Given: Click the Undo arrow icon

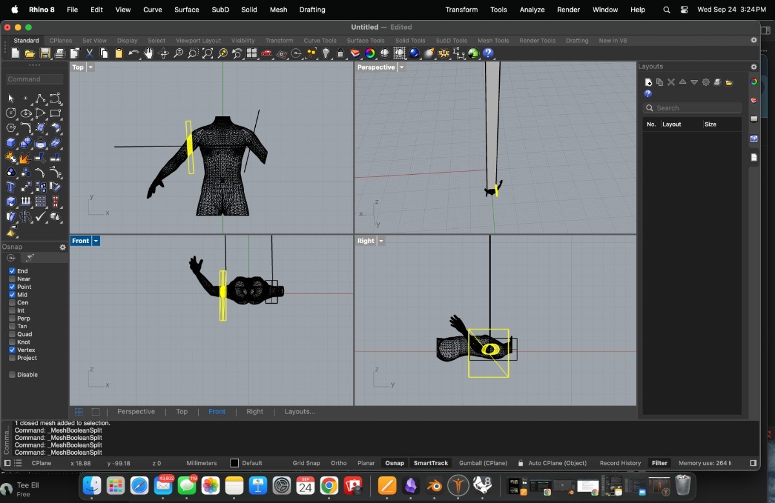Looking at the screenshot, I should click(134, 54).
